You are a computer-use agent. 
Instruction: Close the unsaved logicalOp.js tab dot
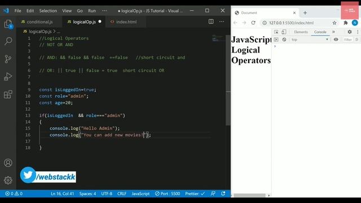tap(100, 21)
